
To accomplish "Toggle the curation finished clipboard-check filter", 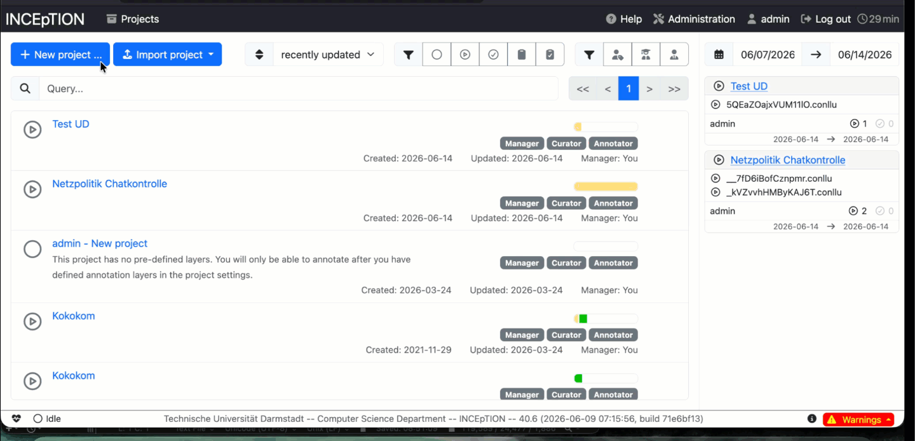I will (x=550, y=55).
